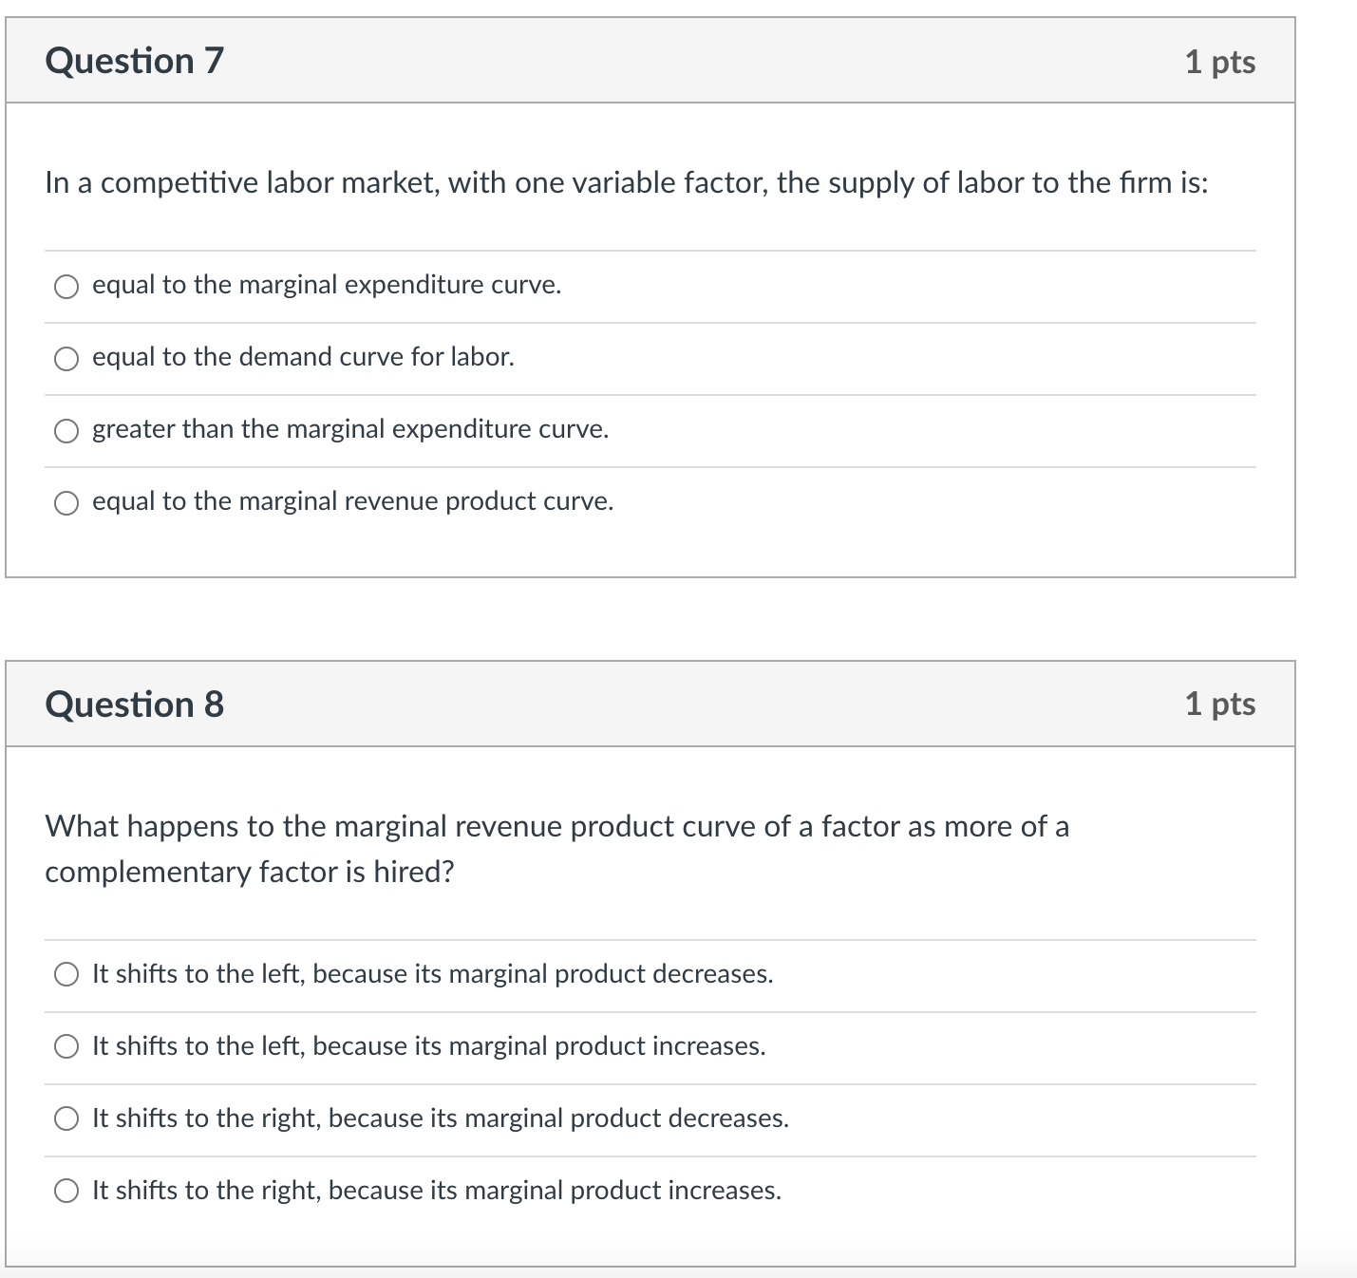Viewport: 1357px width, 1278px height.
Task: Click answer text 'equal to the demand curve for labor.'
Action: tap(303, 357)
